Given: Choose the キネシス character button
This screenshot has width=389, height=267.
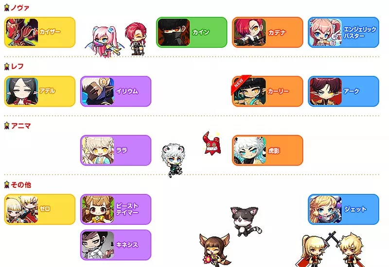Looking at the screenshot, I should [x=116, y=245].
